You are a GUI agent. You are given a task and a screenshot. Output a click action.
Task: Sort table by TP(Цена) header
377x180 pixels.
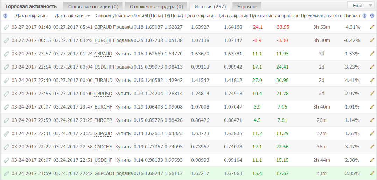(x=174, y=16)
